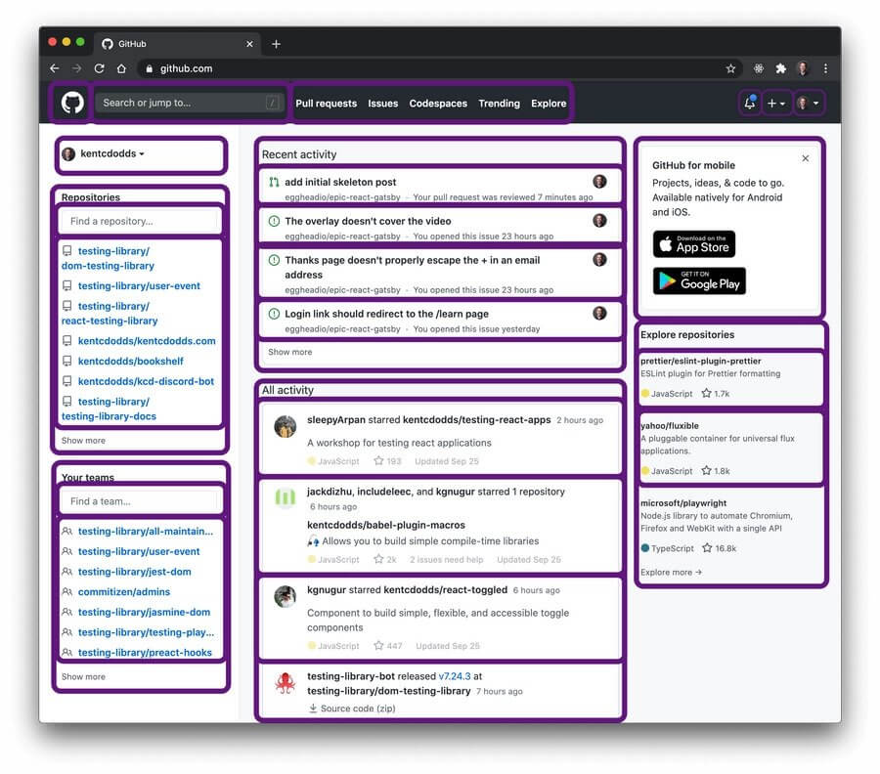Image resolution: width=880 pixels, height=774 pixels.
Task: Reload the page in the browser
Action: (100, 68)
